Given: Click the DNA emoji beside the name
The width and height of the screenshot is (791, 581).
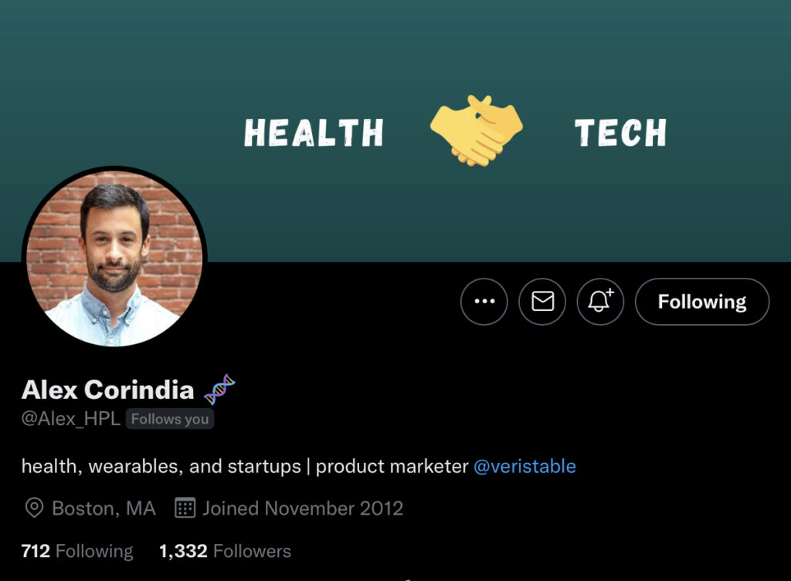Looking at the screenshot, I should tap(219, 390).
